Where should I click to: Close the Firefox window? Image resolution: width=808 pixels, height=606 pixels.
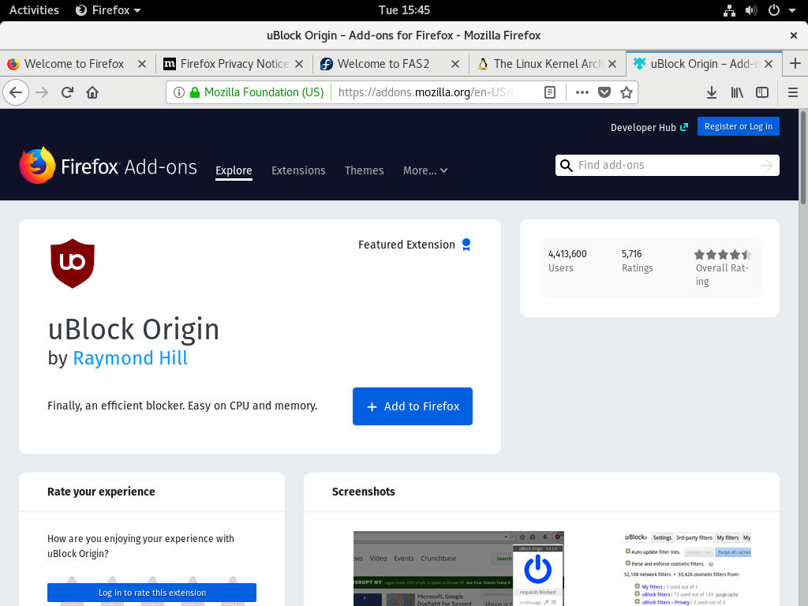[794, 36]
